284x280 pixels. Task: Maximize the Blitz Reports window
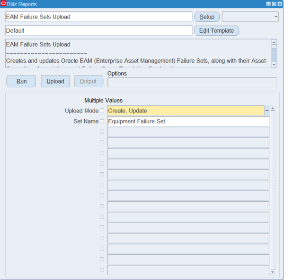[274, 4]
